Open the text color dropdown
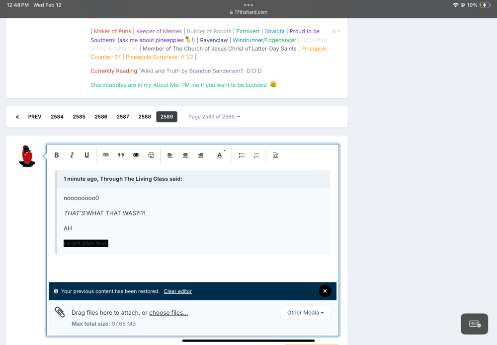Viewport: 497px width, 345px height. (x=221, y=155)
